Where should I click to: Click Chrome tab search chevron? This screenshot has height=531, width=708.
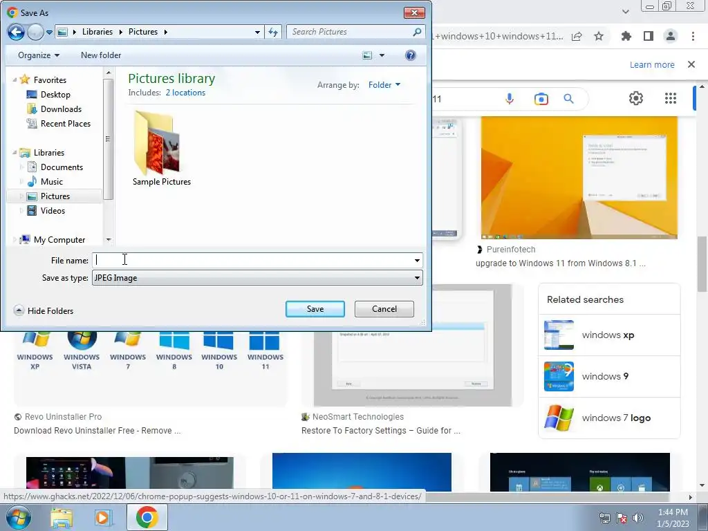pos(625,12)
